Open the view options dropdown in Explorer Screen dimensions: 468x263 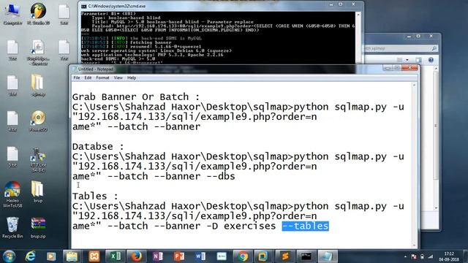click(x=407, y=60)
